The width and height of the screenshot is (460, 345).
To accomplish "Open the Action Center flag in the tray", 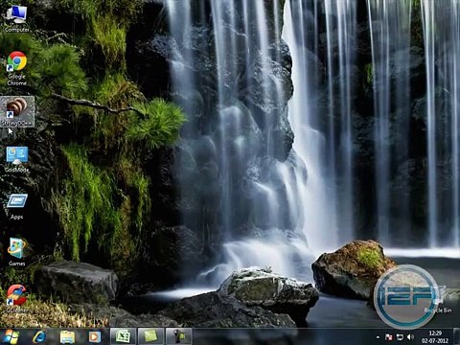I will (389, 337).
